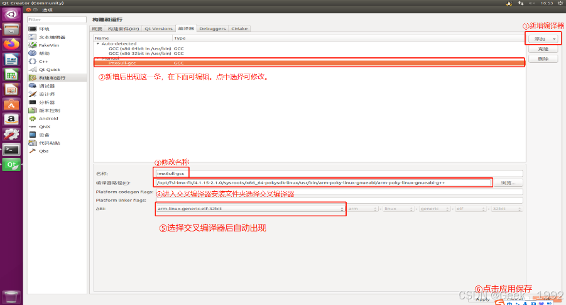Screen dimensions: 566x305
Task: Open the 'linux' OS dropdown
Action: click(x=398, y=209)
